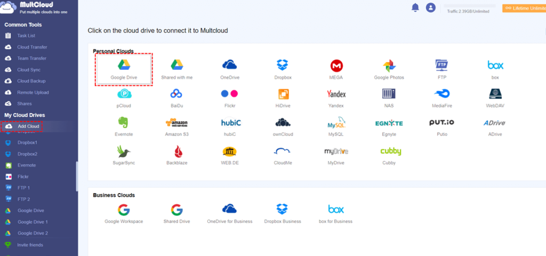Viewport: 546px width, 256px height.
Task: Connect Amazon S3
Action: [x=177, y=126]
